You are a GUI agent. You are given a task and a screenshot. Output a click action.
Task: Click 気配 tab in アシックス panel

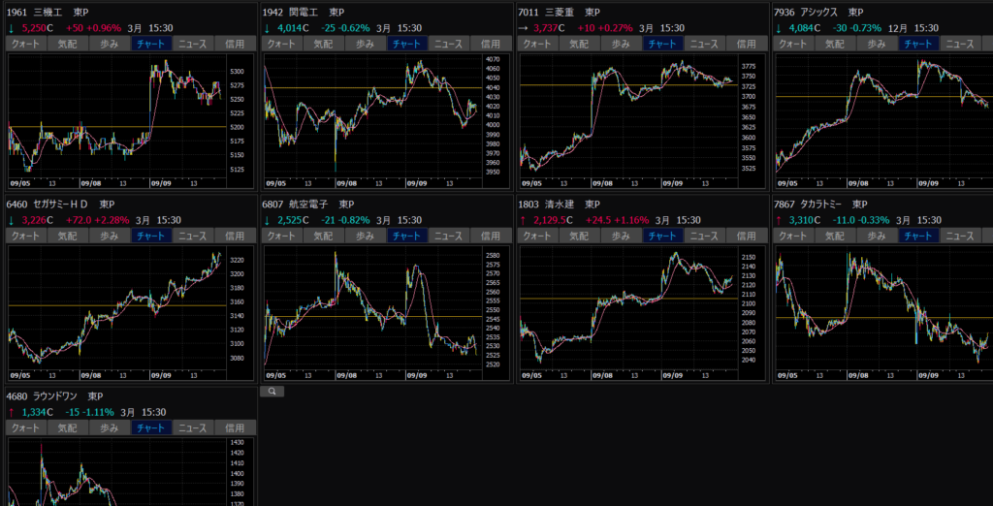click(x=835, y=44)
